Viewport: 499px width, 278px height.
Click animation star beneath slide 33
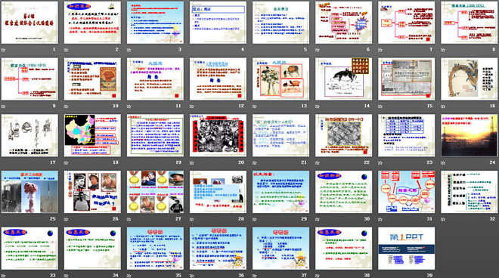coord(4,276)
